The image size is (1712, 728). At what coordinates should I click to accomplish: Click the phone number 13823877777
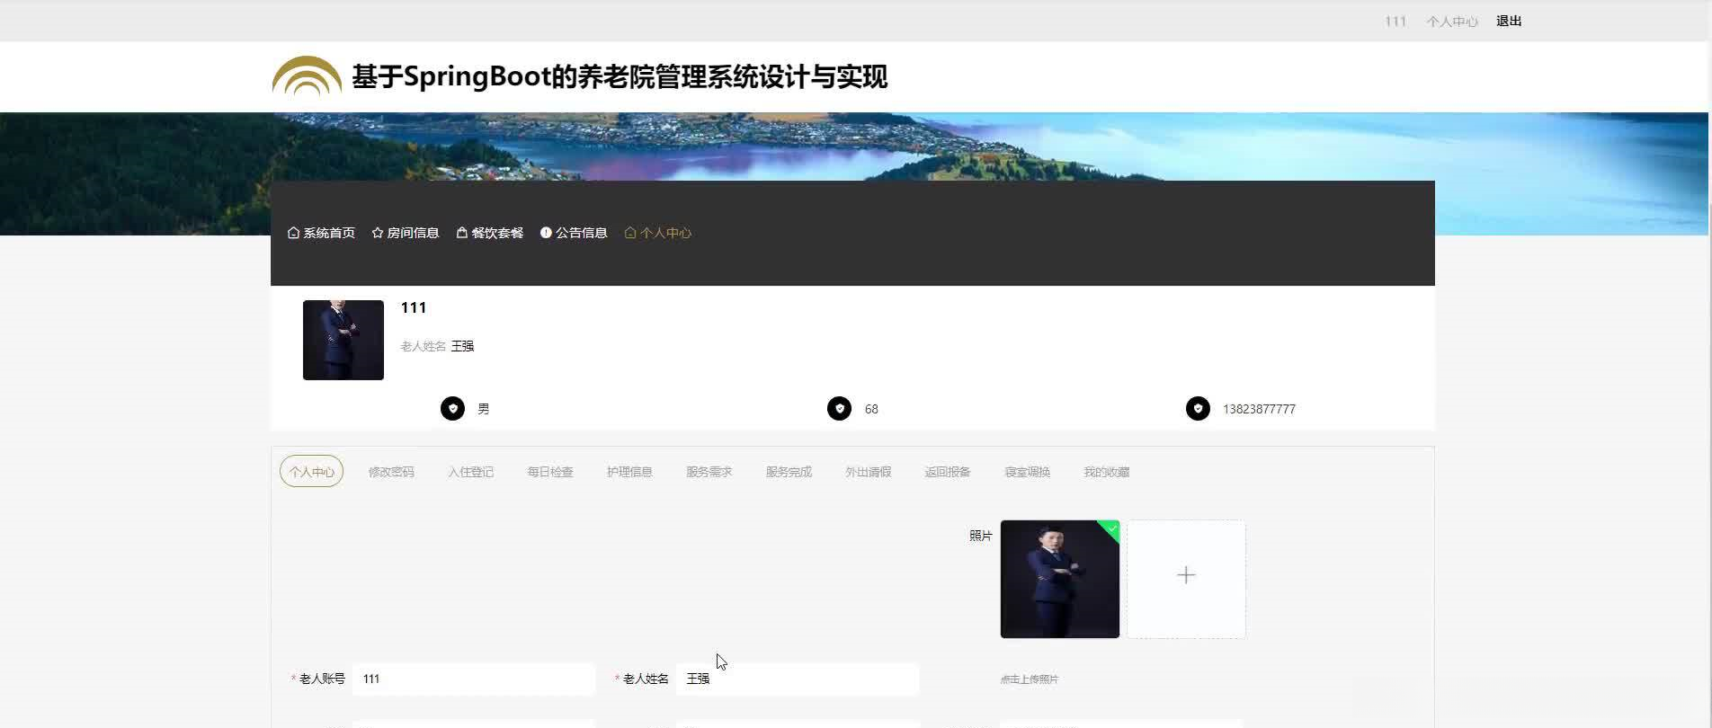[1259, 409]
